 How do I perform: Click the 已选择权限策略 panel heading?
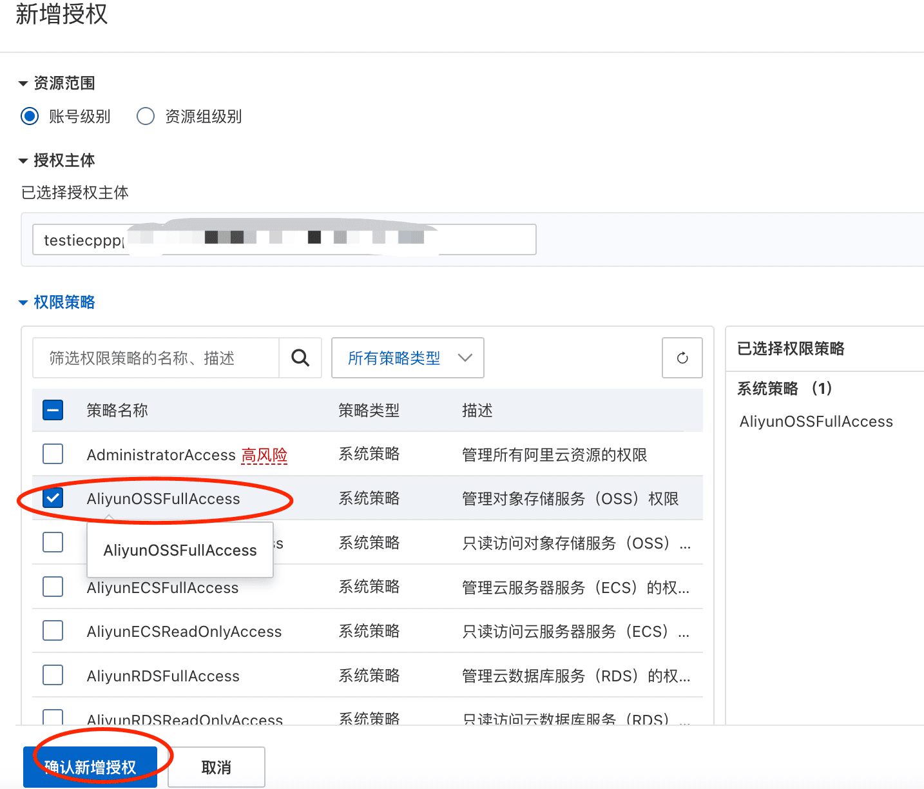[x=791, y=349]
